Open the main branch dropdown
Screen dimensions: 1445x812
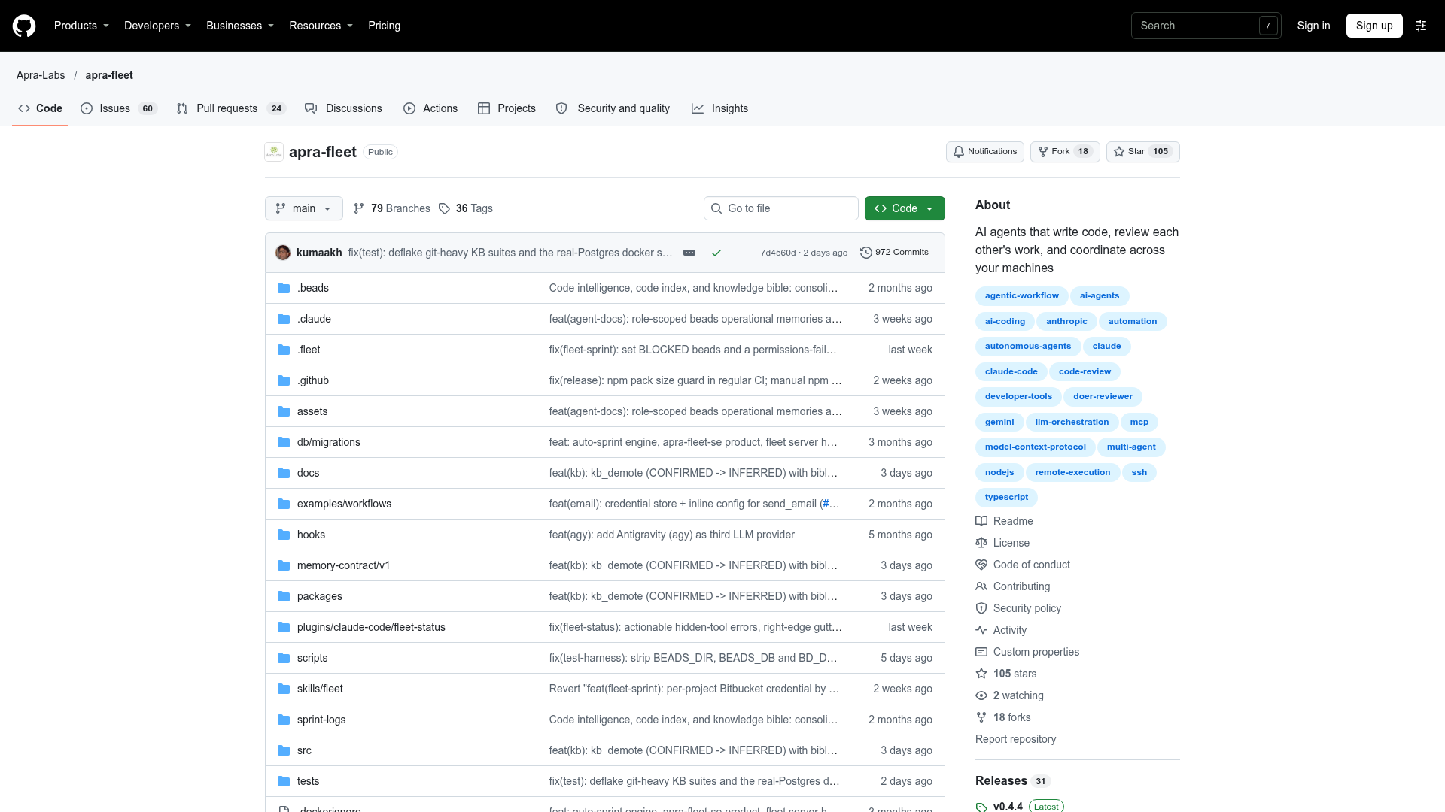click(304, 208)
